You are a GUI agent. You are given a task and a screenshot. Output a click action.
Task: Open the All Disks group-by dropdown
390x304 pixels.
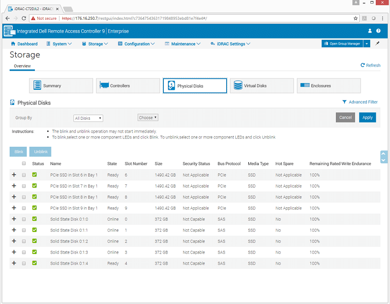click(x=88, y=118)
